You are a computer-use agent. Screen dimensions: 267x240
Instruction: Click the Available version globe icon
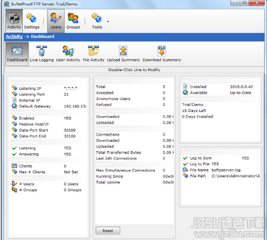(185, 92)
